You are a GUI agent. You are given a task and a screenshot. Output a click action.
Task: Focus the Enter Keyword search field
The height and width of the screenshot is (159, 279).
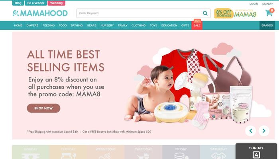(139, 13)
